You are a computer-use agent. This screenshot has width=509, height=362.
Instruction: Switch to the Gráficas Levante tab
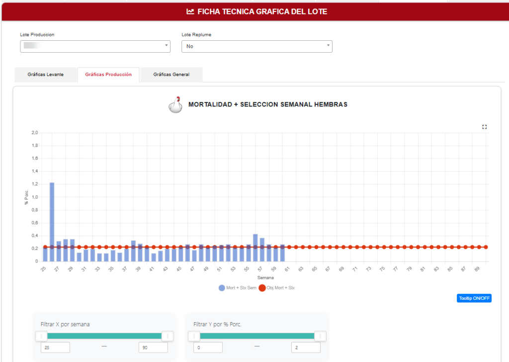pyautogui.click(x=45, y=75)
